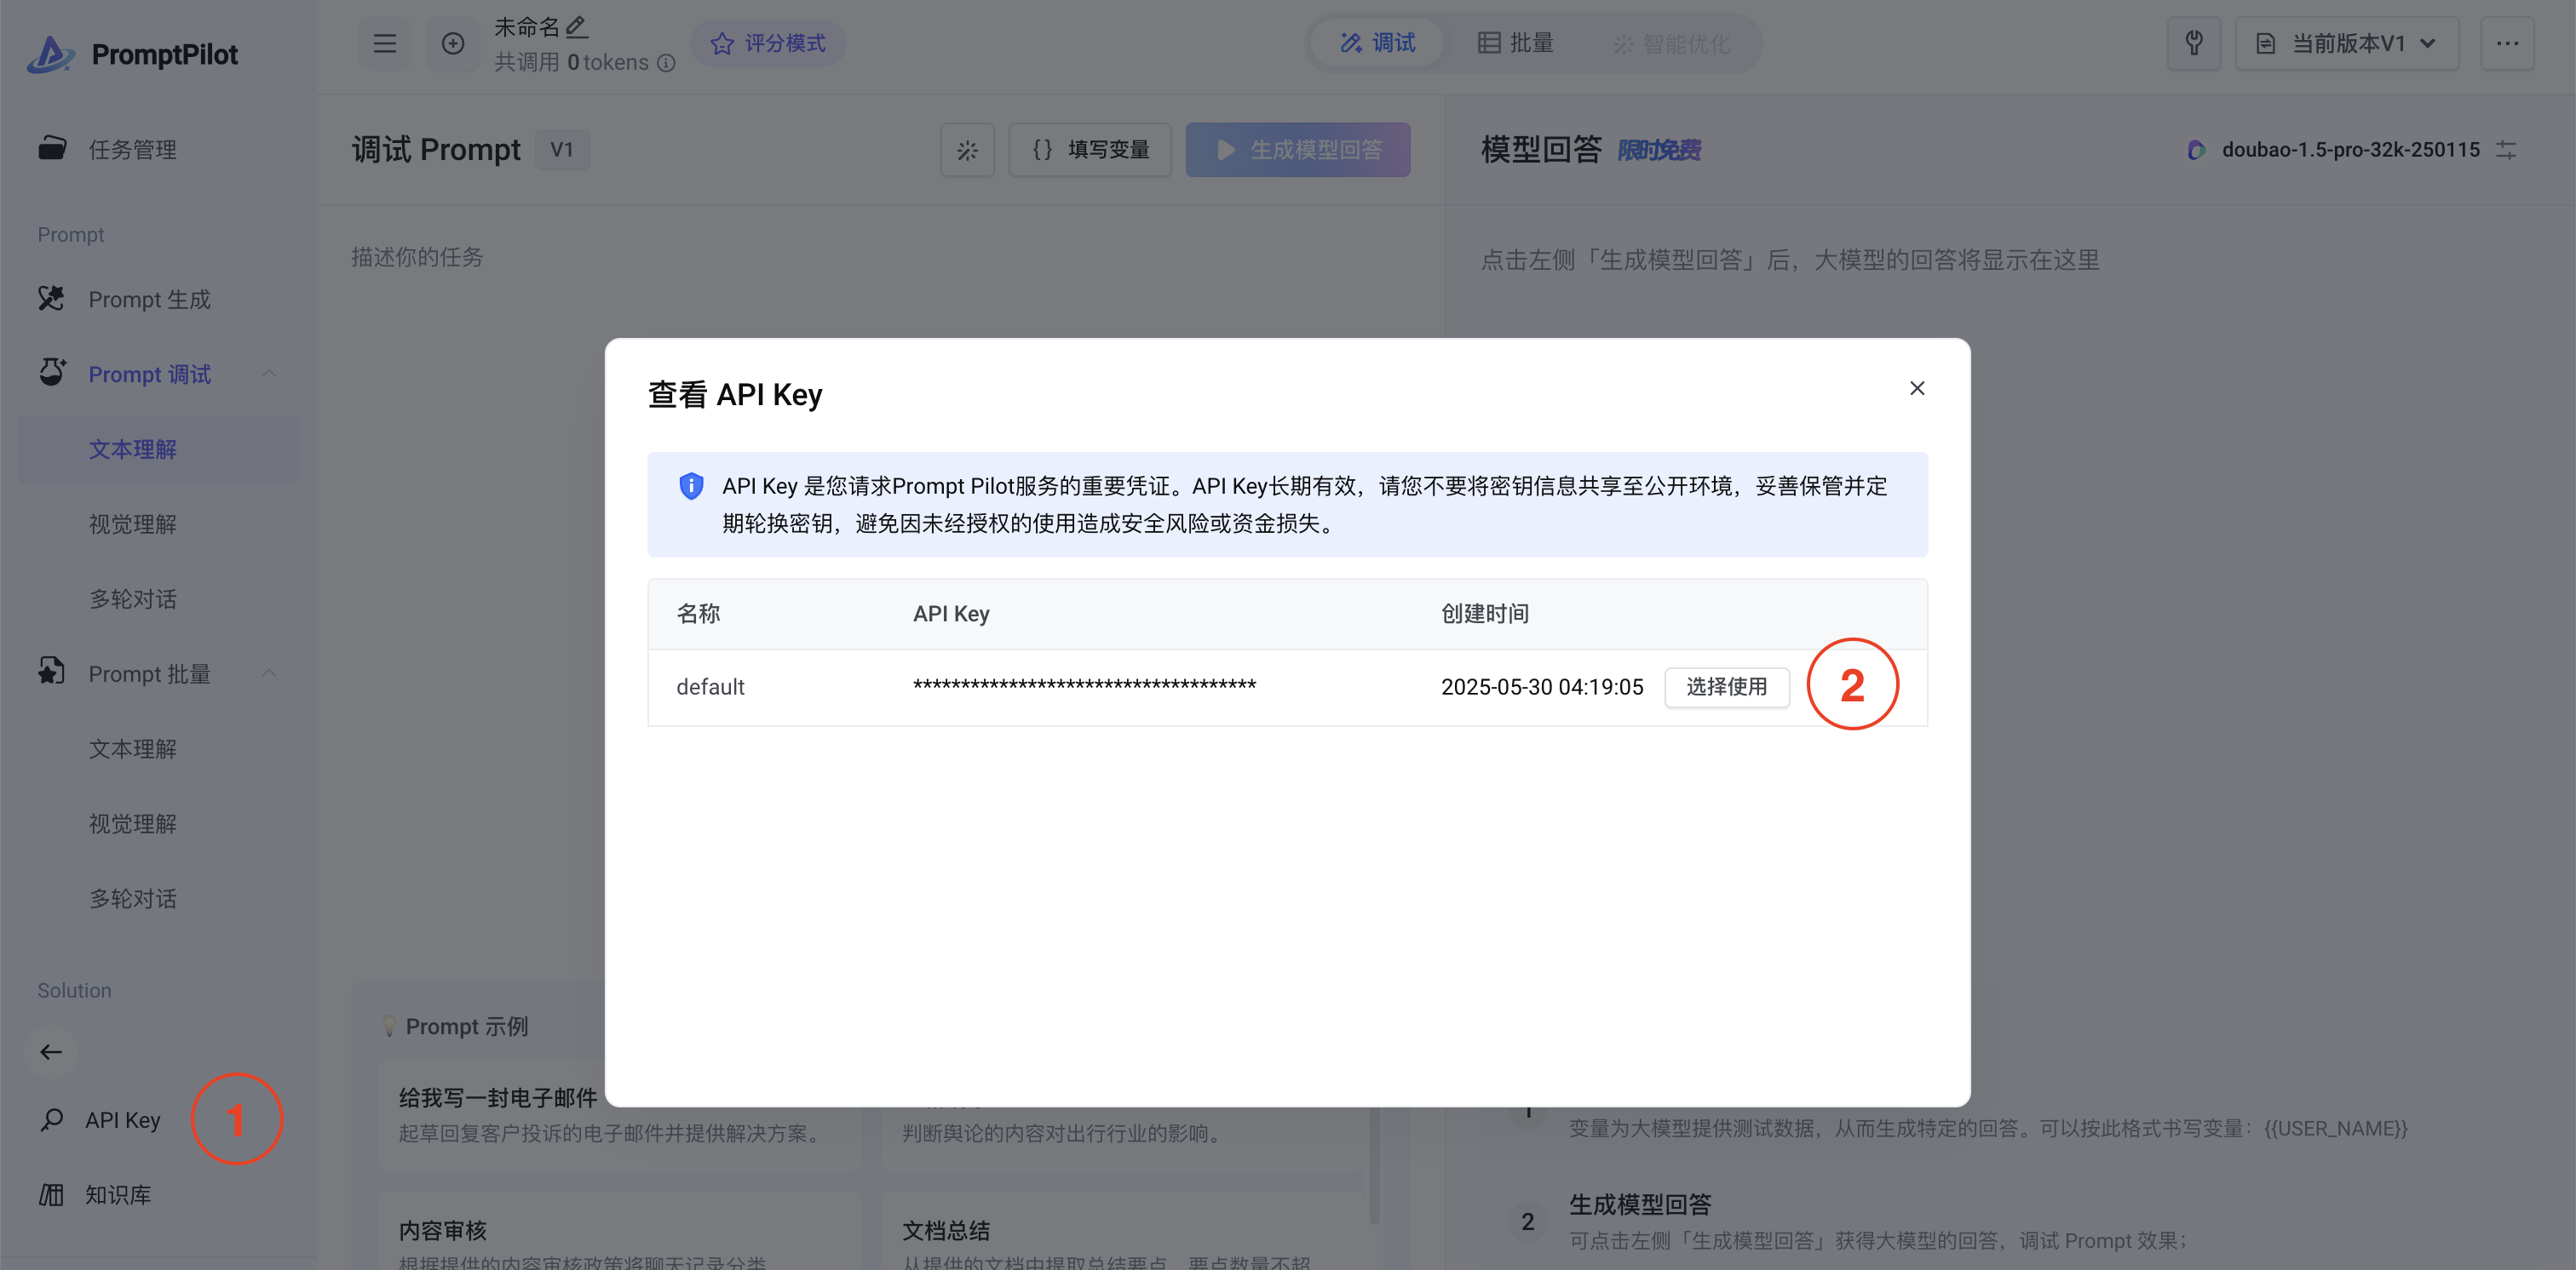Click the default key name cell
This screenshot has width=2576, height=1270.
[x=710, y=686]
